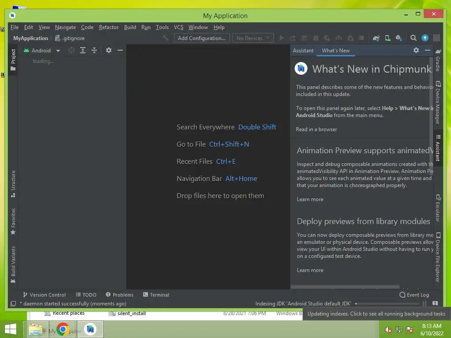Click the daemon started successfully status message
The height and width of the screenshot is (338, 451).
coord(73,304)
